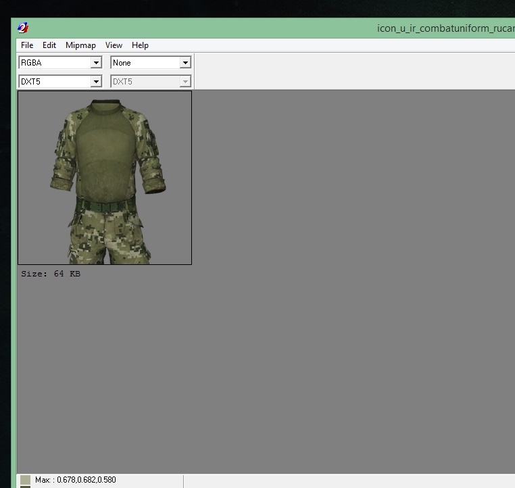Screen dimensions: 515x488
Task: Click the empty gray canvas beside the texture
Action: point(351,284)
